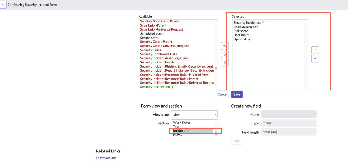Select Security Case->Parent
Viewport: 348px width, 167px height.
[156, 42]
